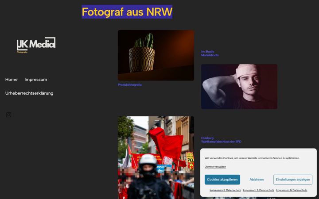319x199 pixels.
Task: Open the Instagram icon in the sidebar
Action: tap(8, 115)
